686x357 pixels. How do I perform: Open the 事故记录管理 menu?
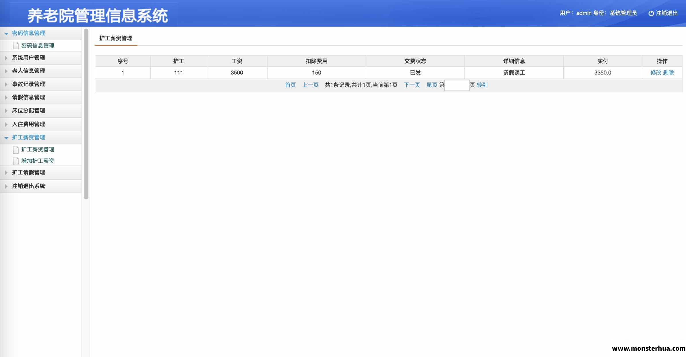(41, 84)
